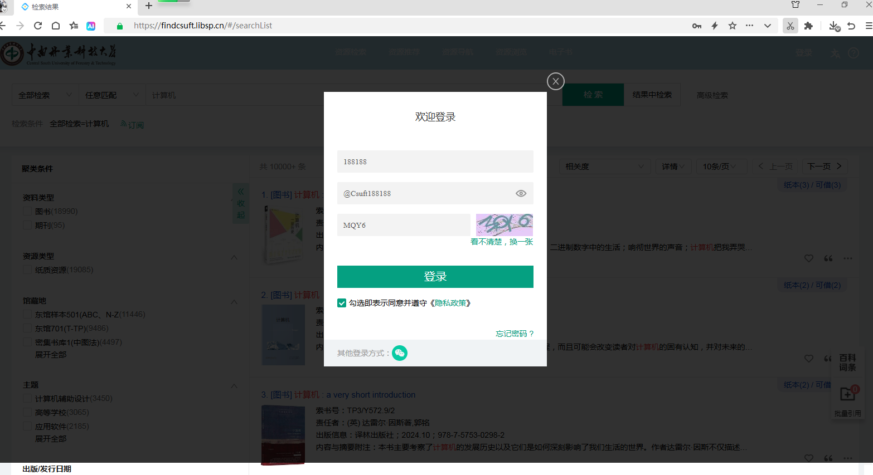Uncheck the privacy policy agreement checkbox
Image resolution: width=873 pixels, height=475 pixels.
tap(342, 303)
